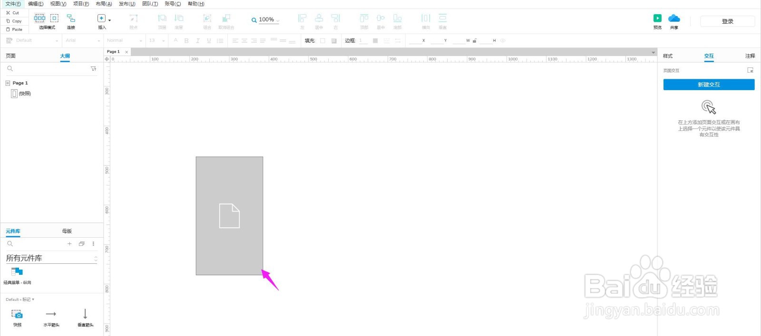Image resolution: width=761 pixels, height=336 pixels.
Task: Click the 边框 border width field
Action: 363,41
